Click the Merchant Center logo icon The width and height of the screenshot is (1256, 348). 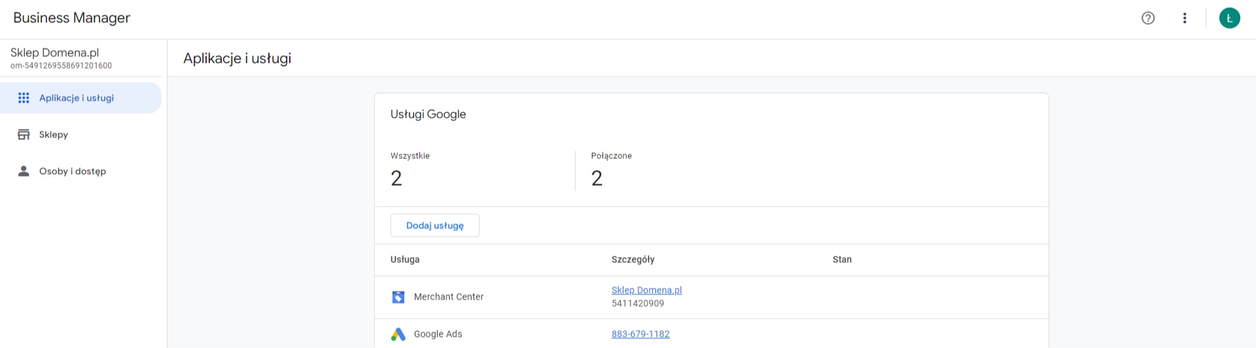(398, 297)
